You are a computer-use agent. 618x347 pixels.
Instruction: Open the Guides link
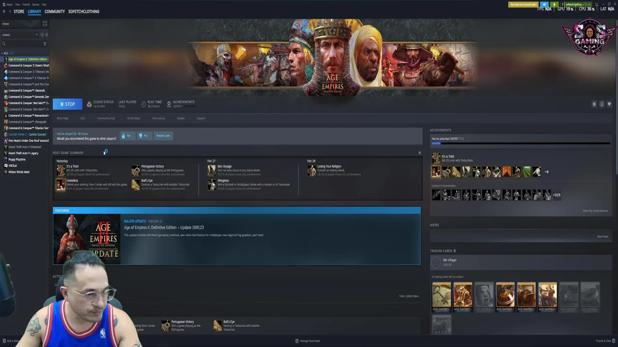coord(181,118)
